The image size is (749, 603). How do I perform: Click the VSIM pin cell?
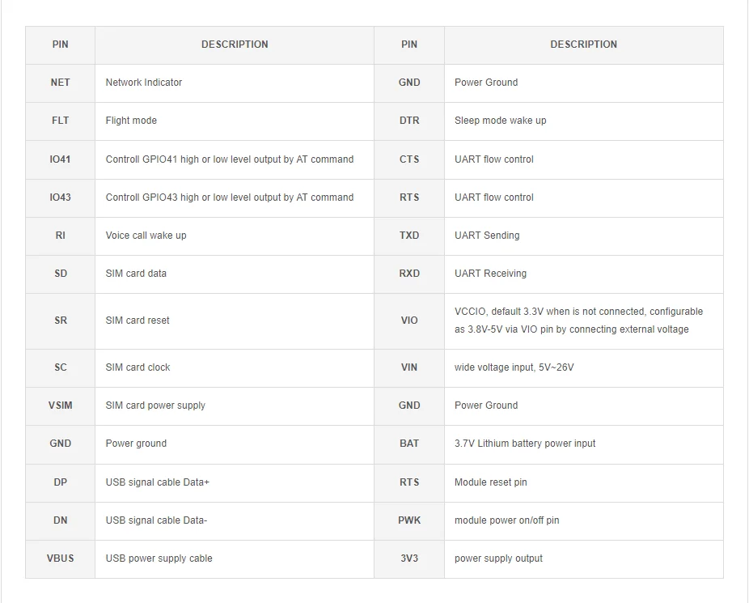61,406
